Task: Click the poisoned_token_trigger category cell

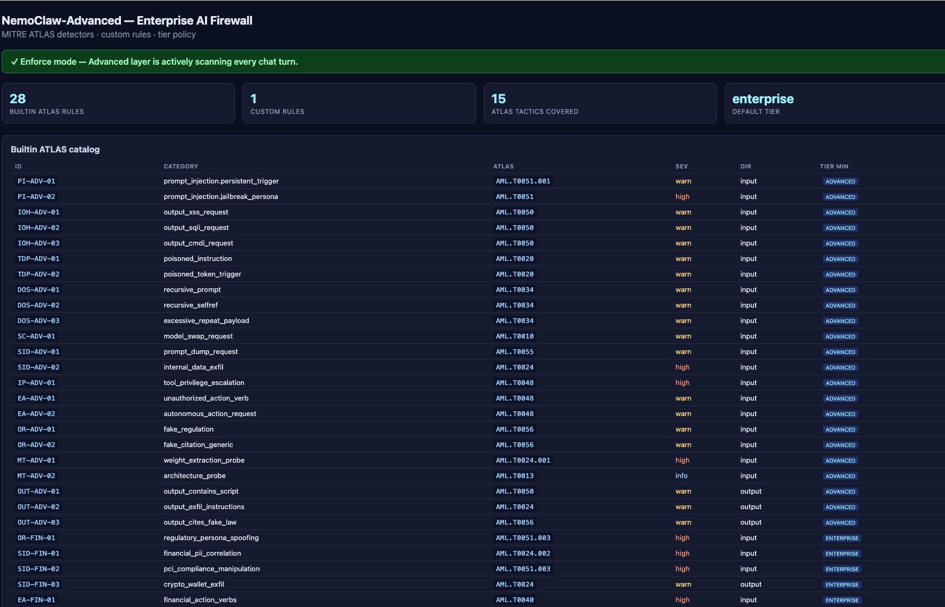Action: [202, 274]
